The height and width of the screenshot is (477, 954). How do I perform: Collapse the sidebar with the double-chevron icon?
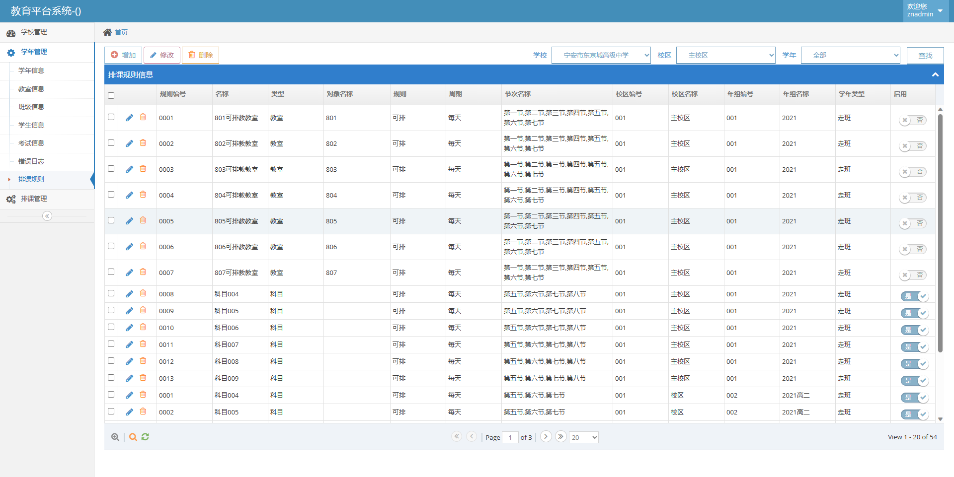tap(47, 216)
